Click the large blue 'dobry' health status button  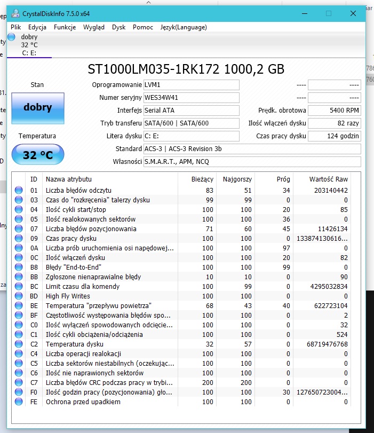[38, 108]
